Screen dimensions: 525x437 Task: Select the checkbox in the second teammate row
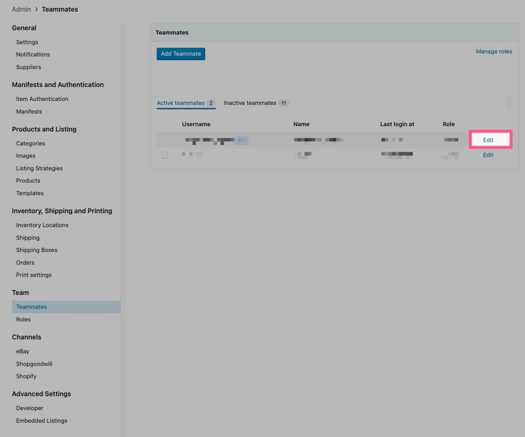coord(164,155)
